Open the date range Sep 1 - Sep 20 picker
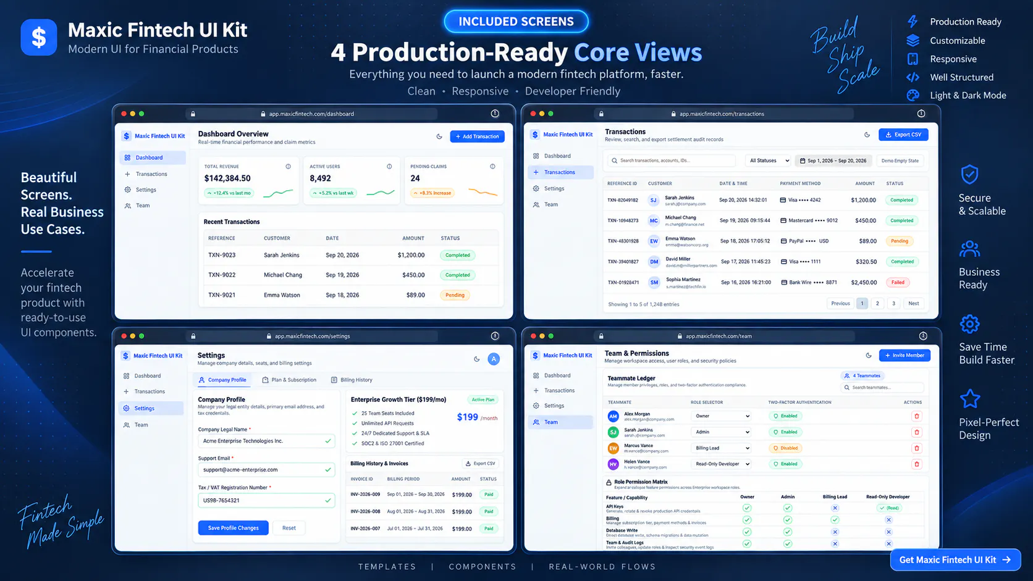This screenshot has width=1033, height=581. [x=833, y=161]
